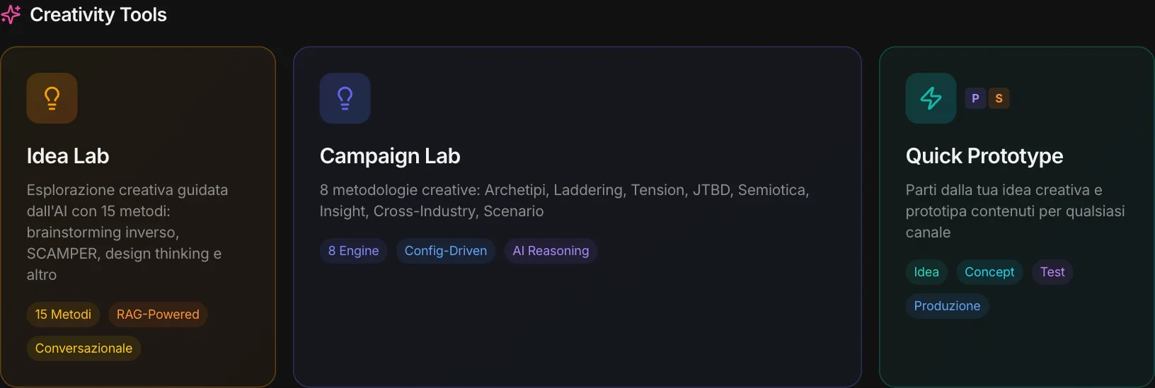Click the 15 Metodi tag
The image size is (1155, 388).
(63, 314)
